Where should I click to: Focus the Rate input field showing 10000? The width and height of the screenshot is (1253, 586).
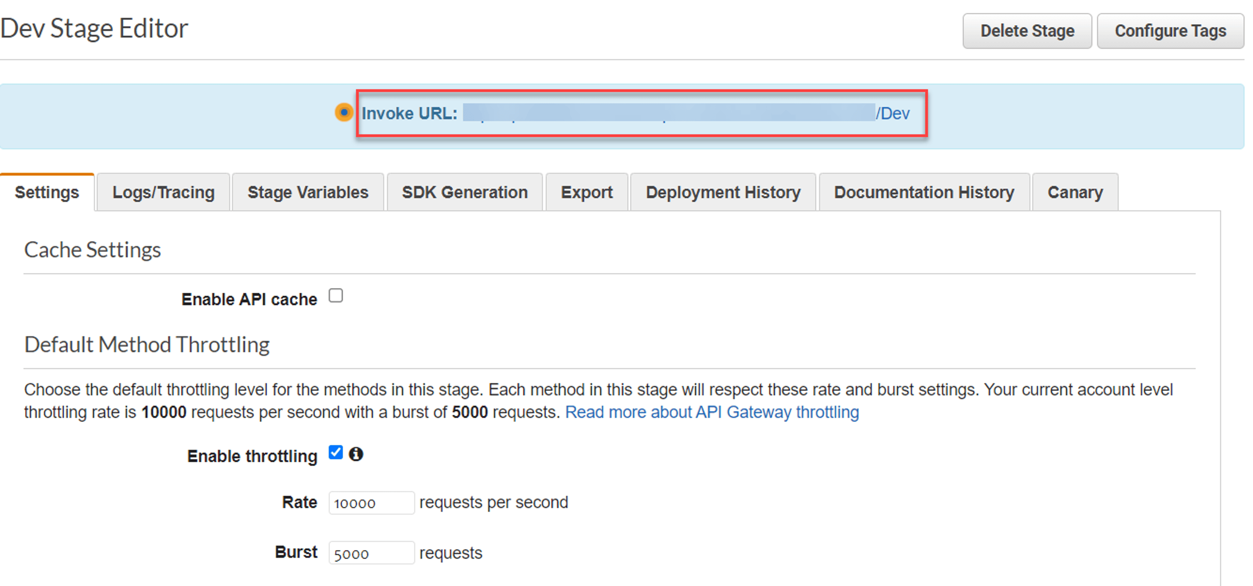[x=372, y=503]
